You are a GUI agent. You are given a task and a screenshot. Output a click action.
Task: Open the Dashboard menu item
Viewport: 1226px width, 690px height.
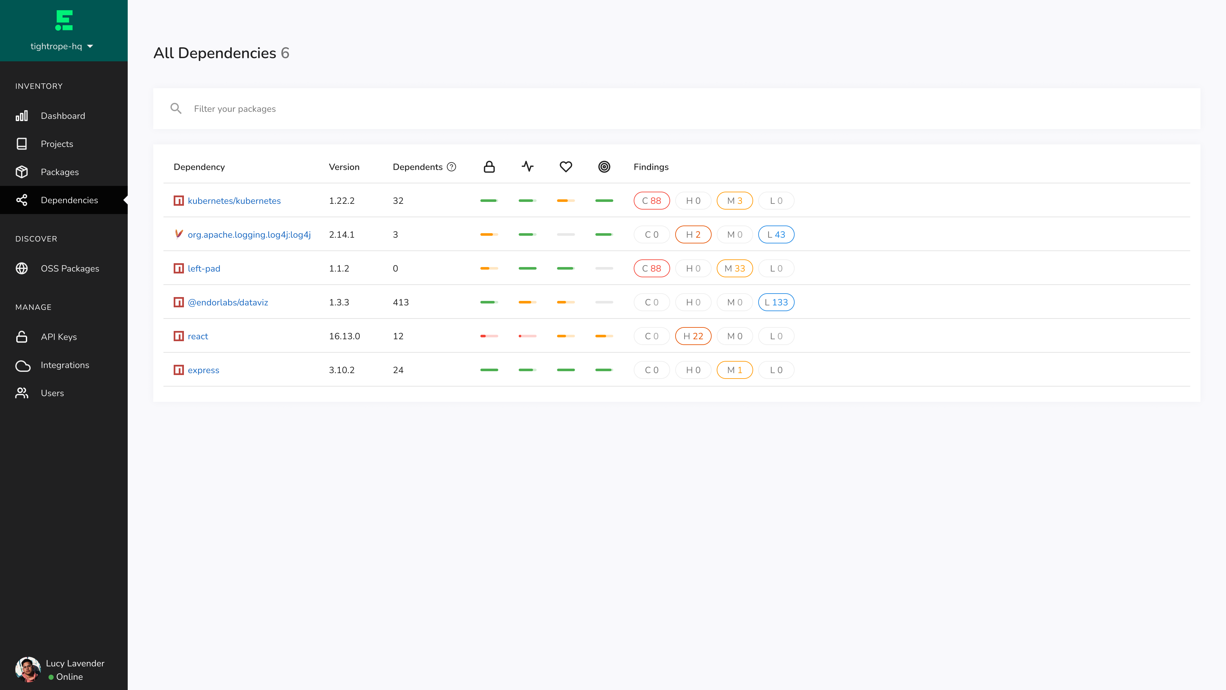[x=63, y=116]
